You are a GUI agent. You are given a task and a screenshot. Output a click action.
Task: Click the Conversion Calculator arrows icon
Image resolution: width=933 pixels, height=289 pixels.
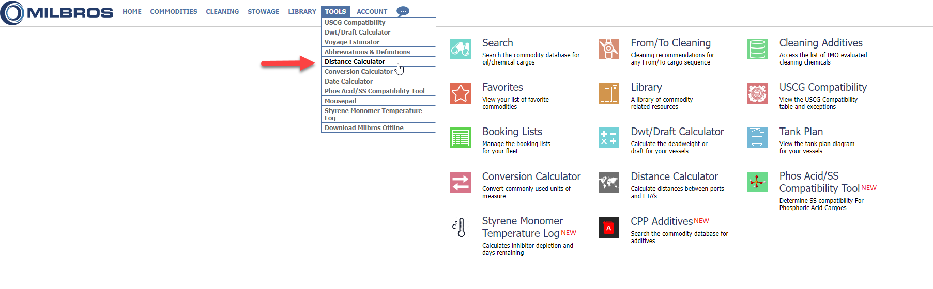pos(460,183)
